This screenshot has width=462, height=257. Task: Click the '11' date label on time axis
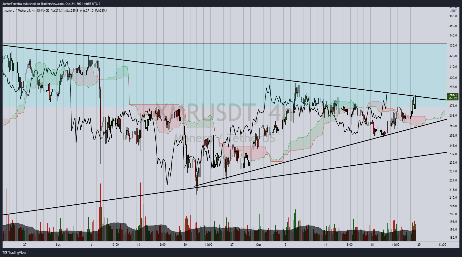(325, 245)
